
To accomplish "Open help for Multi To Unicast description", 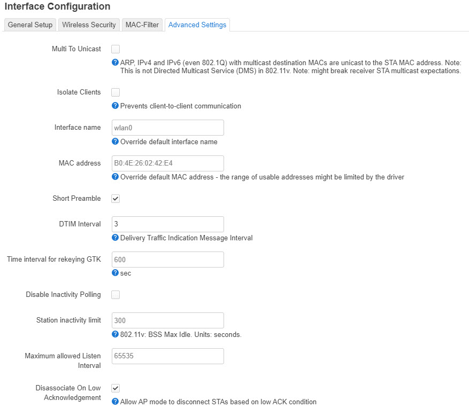I will [x=115, y=62].
